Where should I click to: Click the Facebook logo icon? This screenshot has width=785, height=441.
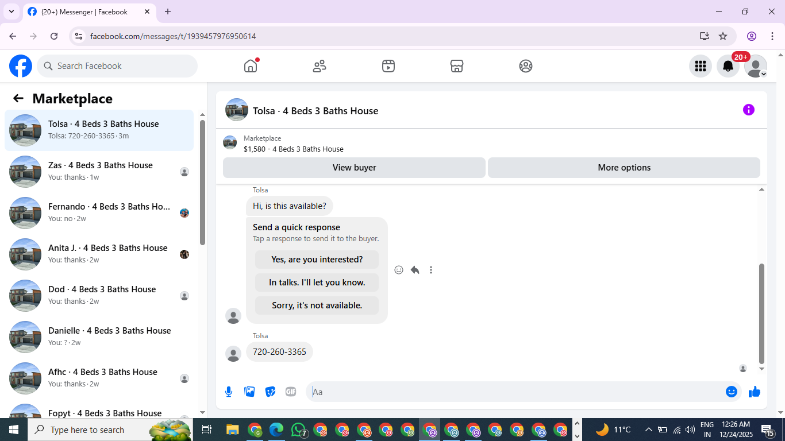click(x=21, y=66)
